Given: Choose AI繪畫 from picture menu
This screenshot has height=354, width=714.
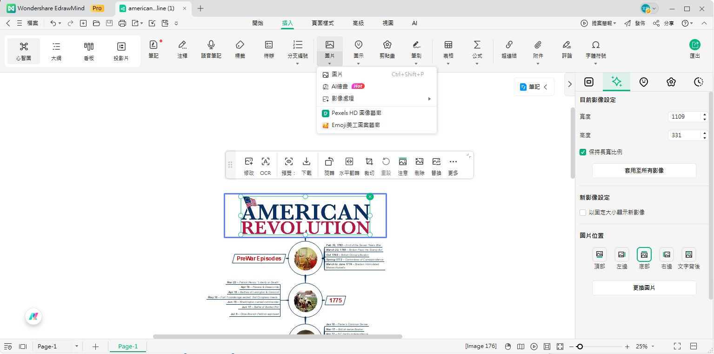Looking at the screenshot, I should (x=340, y=87).
